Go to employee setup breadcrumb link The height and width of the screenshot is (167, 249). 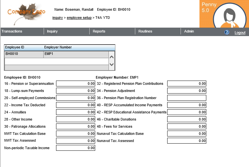[79, 18]
